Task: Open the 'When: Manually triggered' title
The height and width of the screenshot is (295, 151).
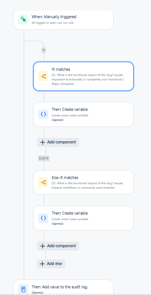Action: (54, 17)
